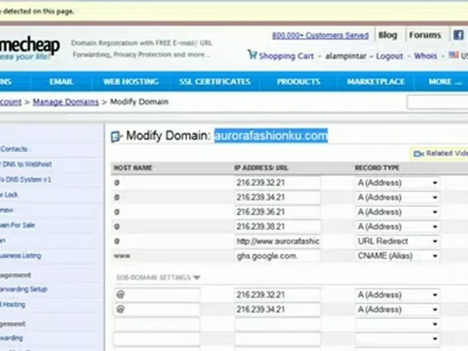Go to the Blog link

(388, 35)
